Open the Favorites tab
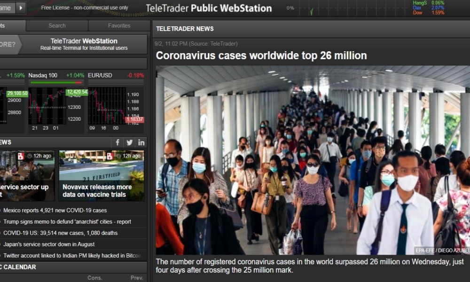Viewport: 470px width, 282px height. 119,25
